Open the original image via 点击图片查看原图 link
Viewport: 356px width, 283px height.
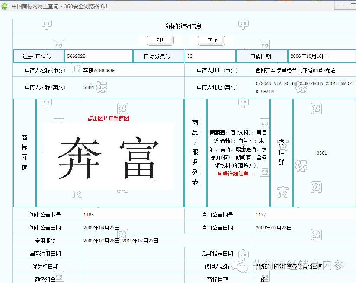click(109, 118)
